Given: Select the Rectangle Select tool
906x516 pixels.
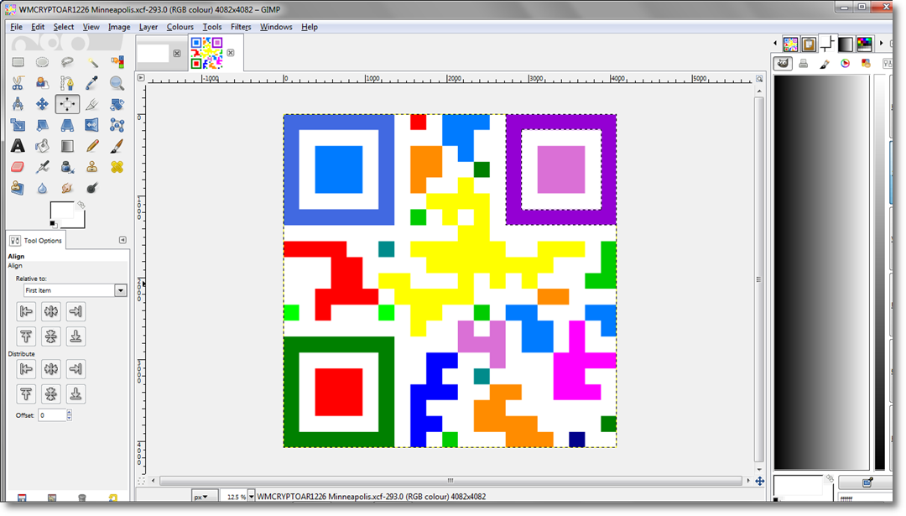Looking at the screenshot, I should coord(18,62).
